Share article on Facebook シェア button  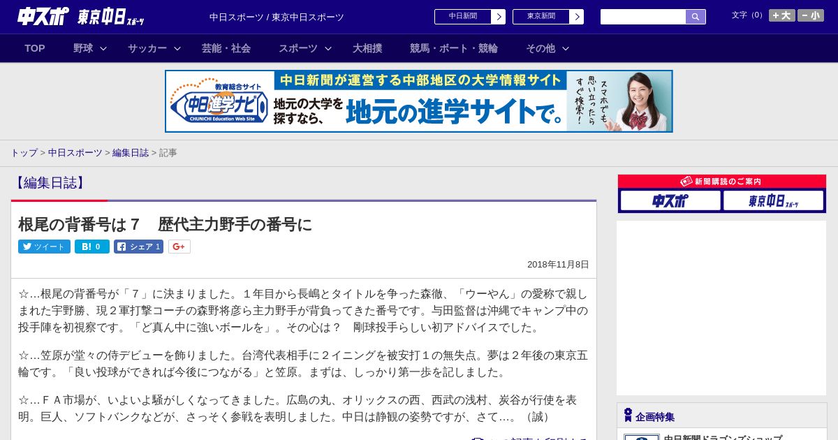[x=138, y=247]
